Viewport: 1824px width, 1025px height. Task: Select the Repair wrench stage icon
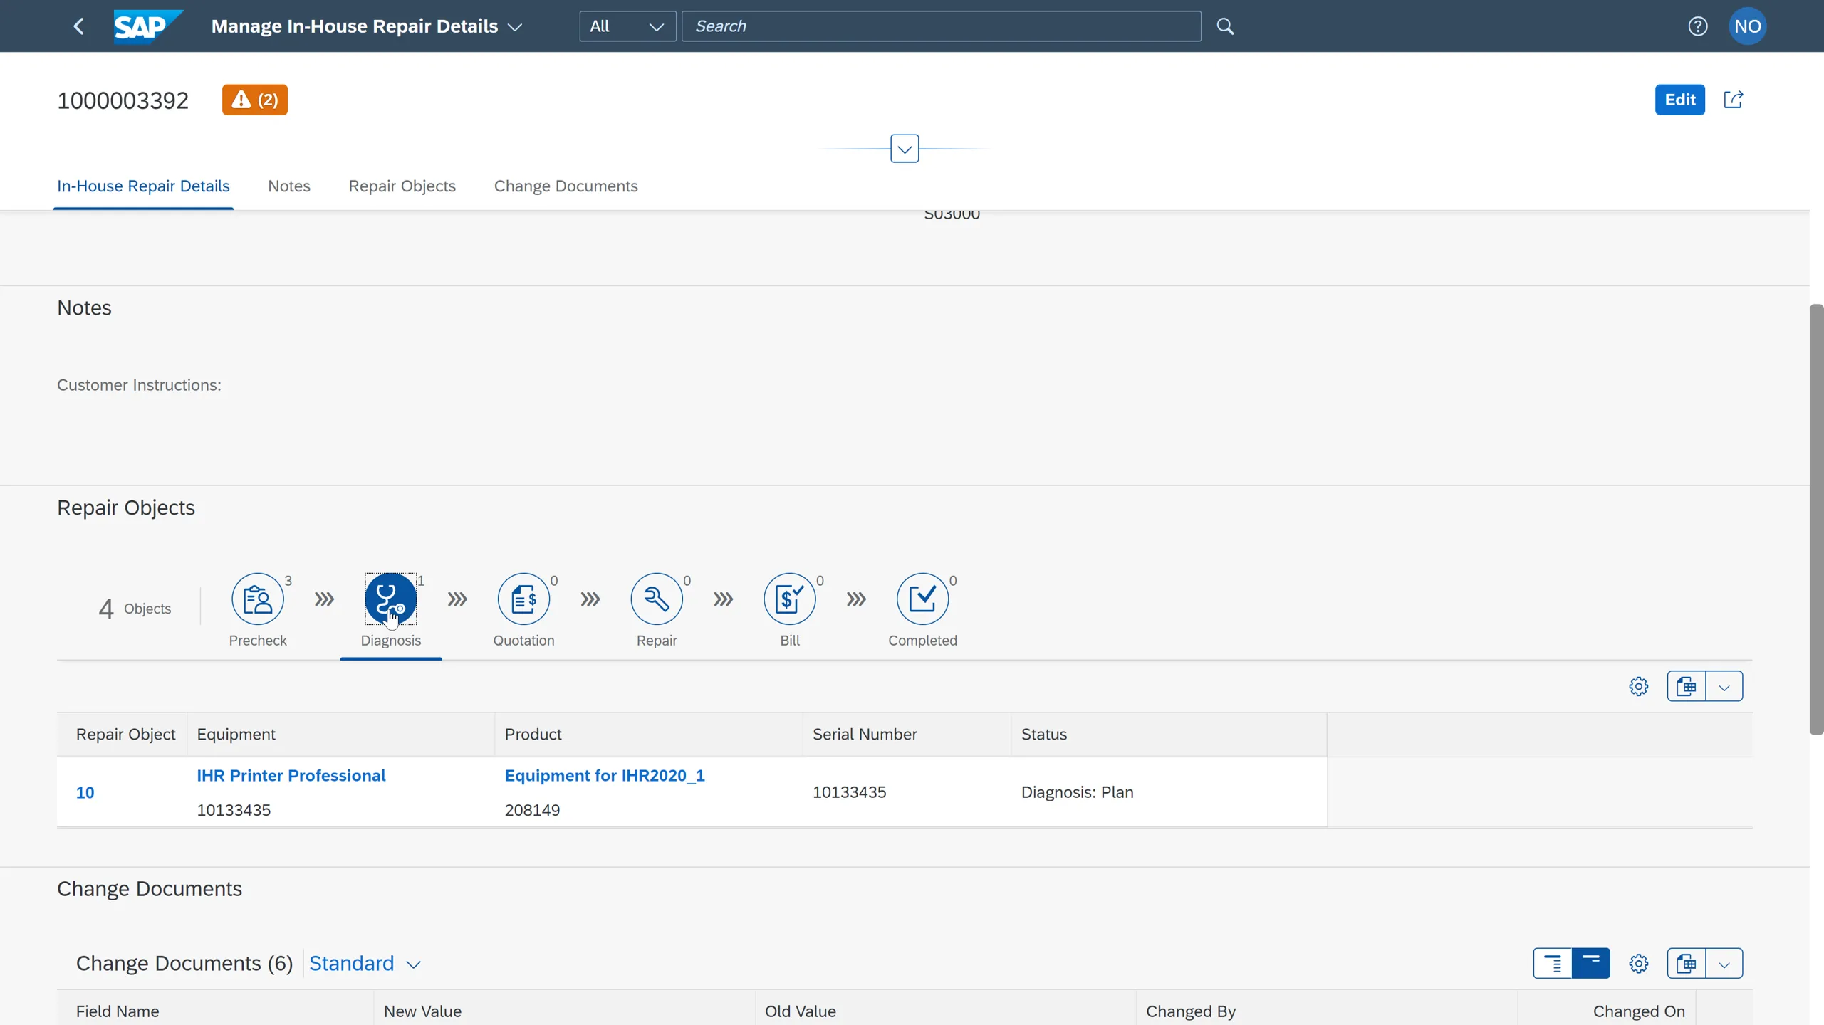click(x=657, y=599)
